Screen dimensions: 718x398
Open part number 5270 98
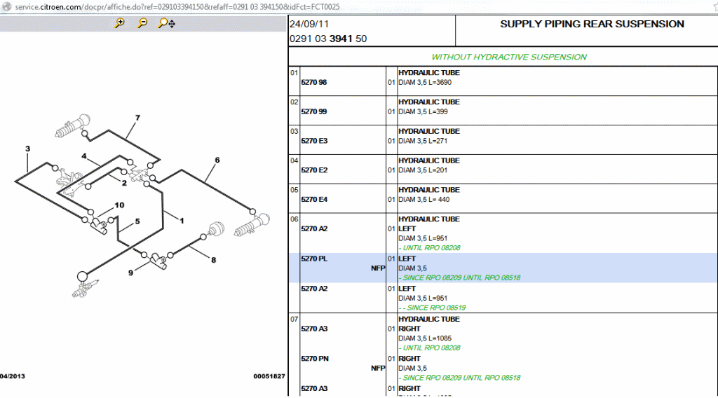(313, 83)
